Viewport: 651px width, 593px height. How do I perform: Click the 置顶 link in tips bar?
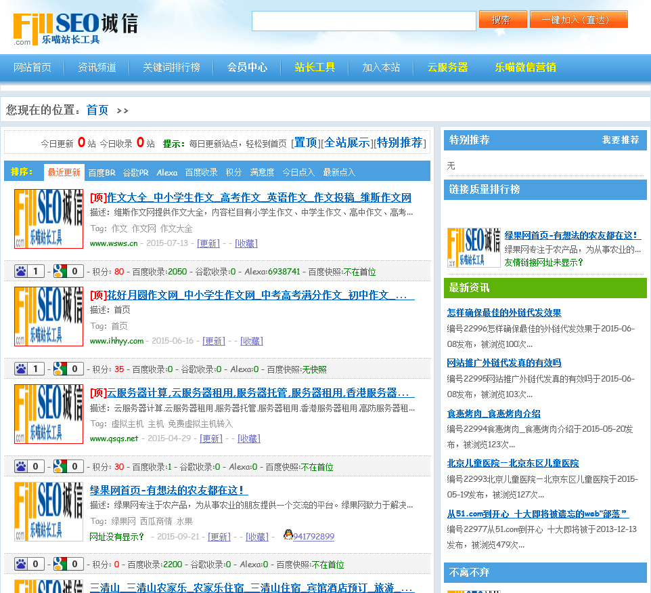click(306, 142)
